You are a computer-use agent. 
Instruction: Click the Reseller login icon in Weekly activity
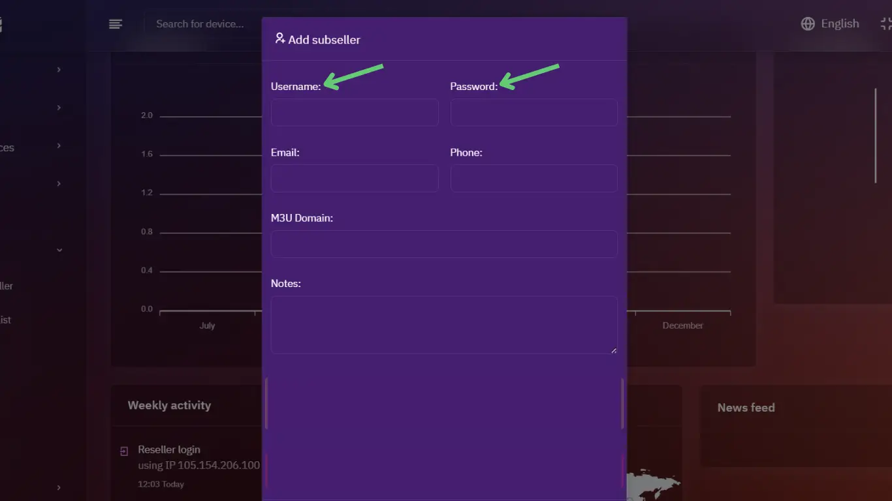point(124,451)
